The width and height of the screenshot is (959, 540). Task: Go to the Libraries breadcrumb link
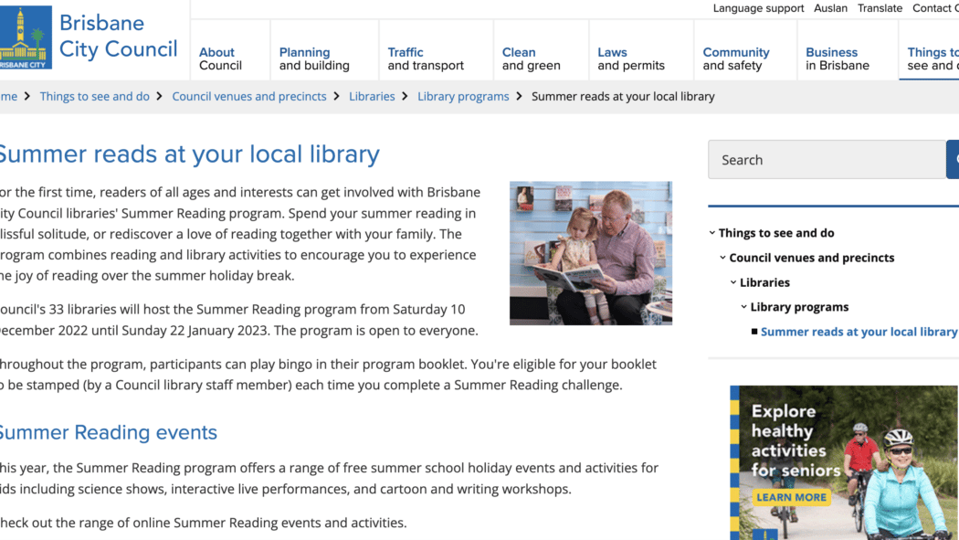pos(372,97)
